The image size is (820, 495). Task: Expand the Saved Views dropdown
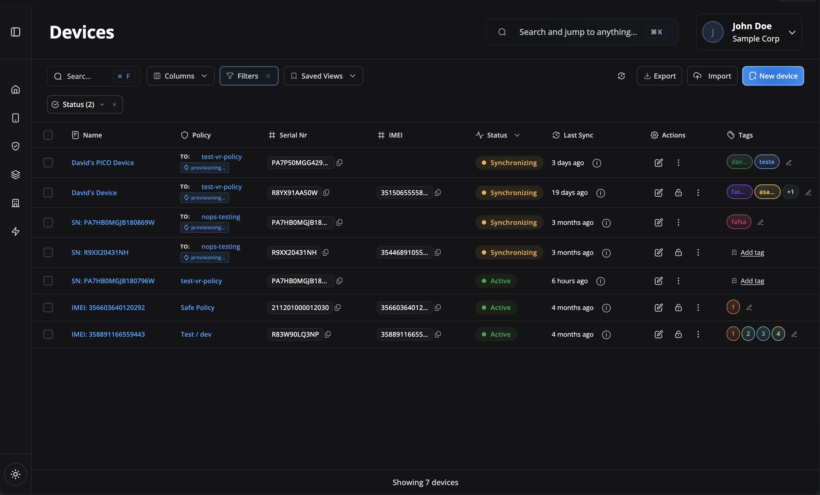click(x=323, y=76)
